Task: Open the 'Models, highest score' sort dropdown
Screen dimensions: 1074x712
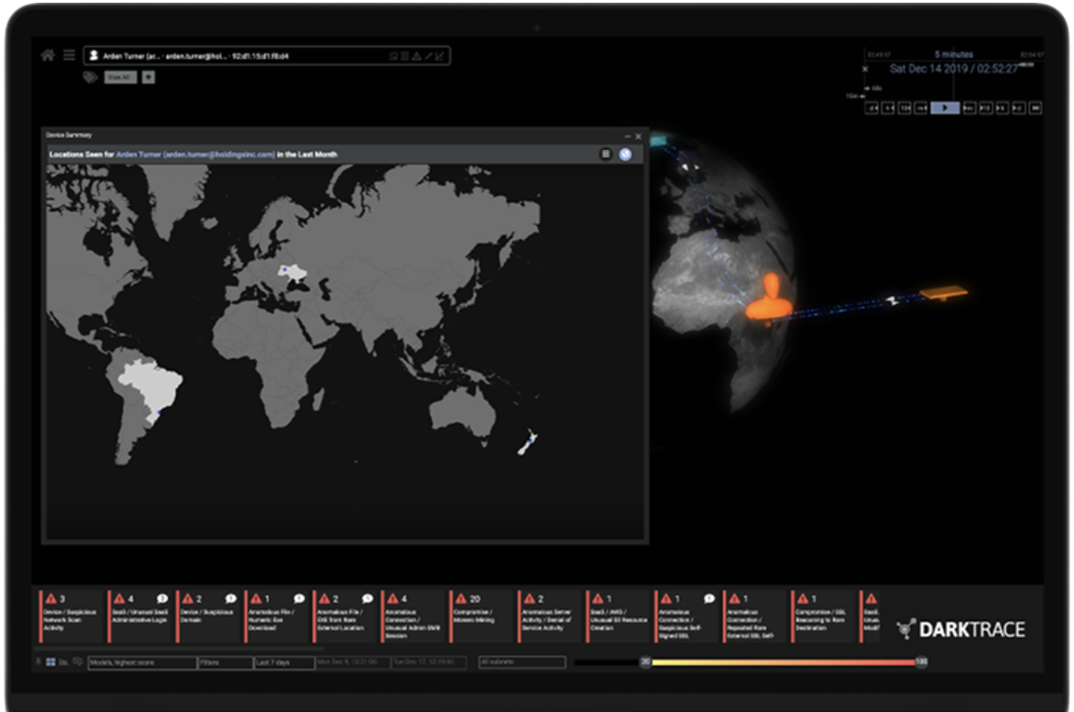Action: click(x=142, y=663)
